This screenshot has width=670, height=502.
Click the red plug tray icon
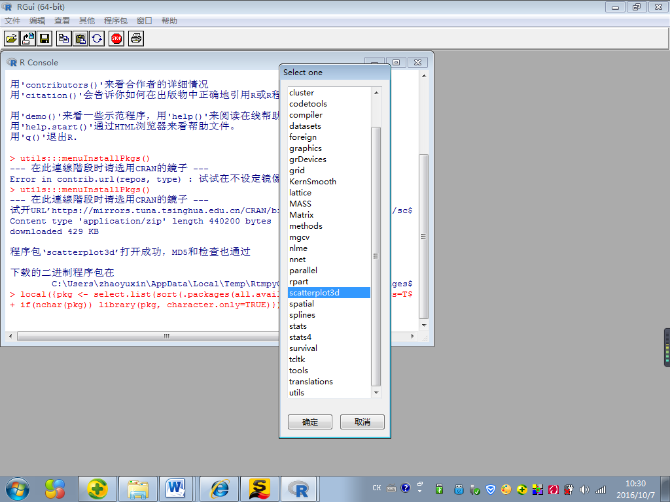tap(569, 489)
